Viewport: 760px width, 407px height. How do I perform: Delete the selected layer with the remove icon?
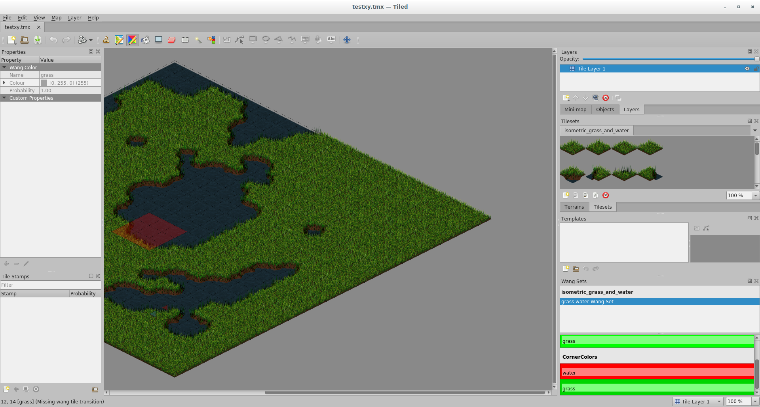606,98
